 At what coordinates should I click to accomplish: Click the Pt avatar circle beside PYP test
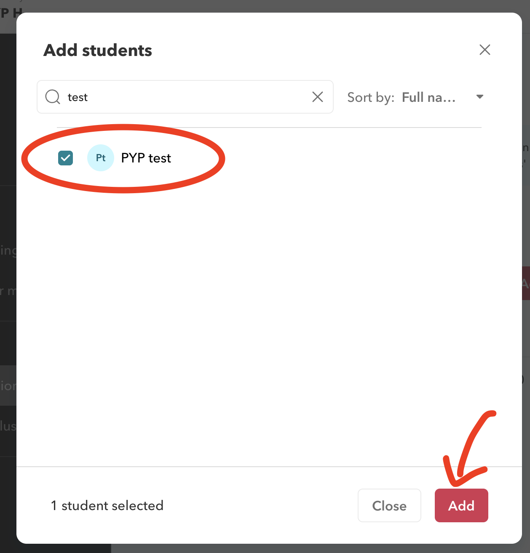(101, 158)
